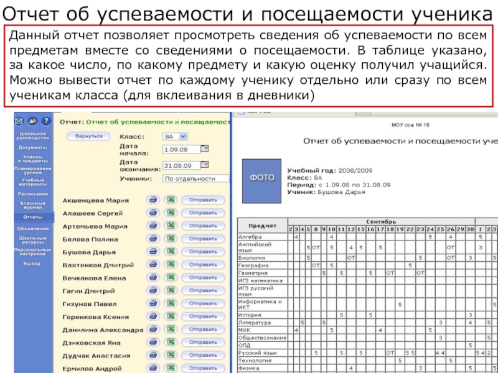Click the users icon next to the envelope
This screenshot has height=373, width=498.
[33, 121]
